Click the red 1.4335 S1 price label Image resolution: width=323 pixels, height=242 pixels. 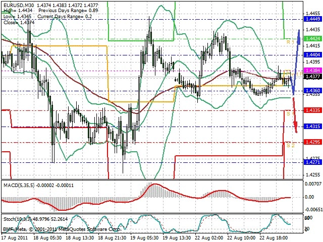pos(313,110)
